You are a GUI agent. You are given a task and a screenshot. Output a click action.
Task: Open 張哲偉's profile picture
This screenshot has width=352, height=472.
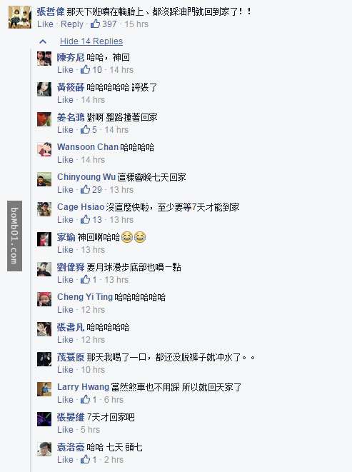[20, 17]
